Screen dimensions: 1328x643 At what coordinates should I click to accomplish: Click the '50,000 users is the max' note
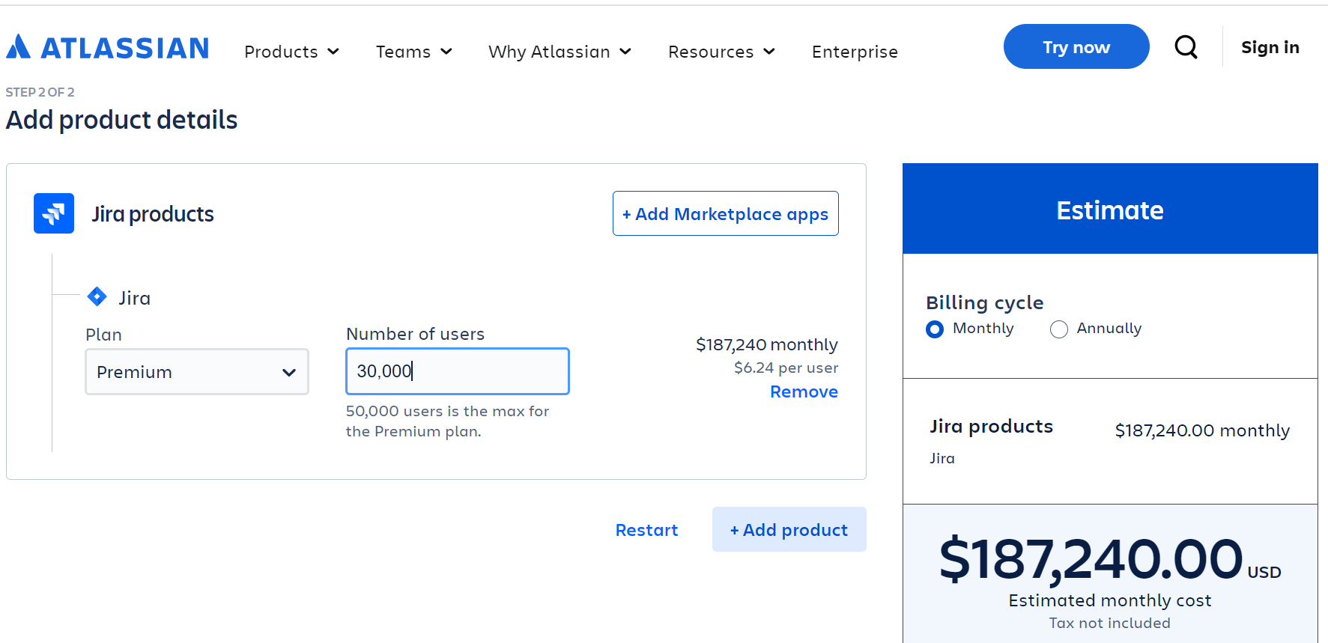tap(447, 421)
